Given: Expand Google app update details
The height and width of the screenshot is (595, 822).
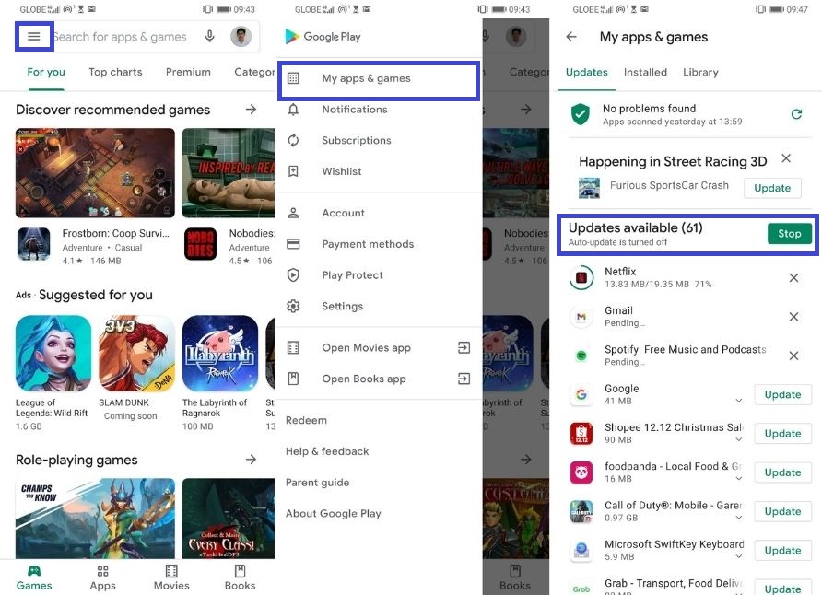Looking at the screenshot, I should 739,401.
